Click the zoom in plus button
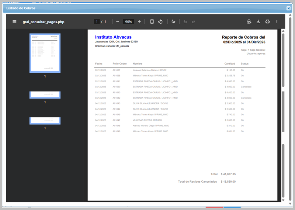The height and width of the screenshot is (210, 295). (139, 22)
